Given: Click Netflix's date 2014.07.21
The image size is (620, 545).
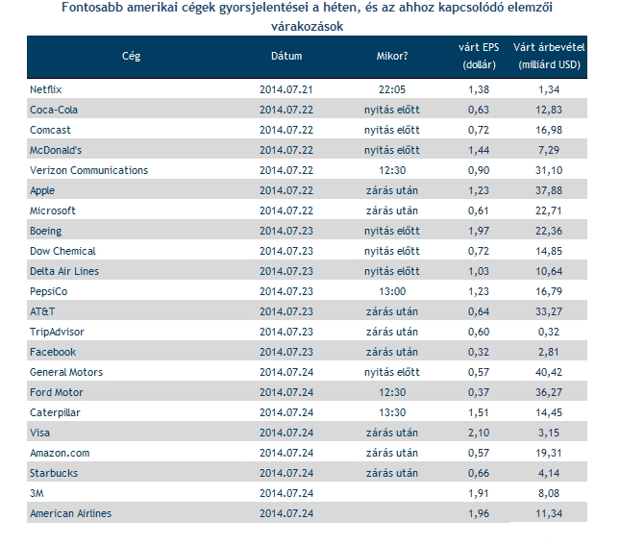Looking at the screenshot, I should (x=286, y=89).
